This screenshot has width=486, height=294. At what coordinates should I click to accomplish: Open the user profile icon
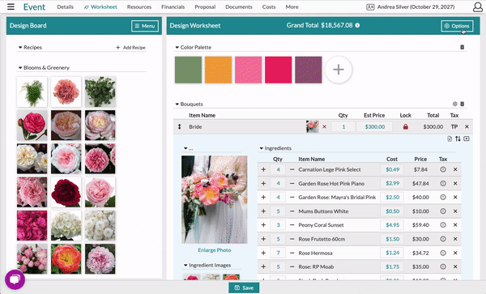point(478,6)
